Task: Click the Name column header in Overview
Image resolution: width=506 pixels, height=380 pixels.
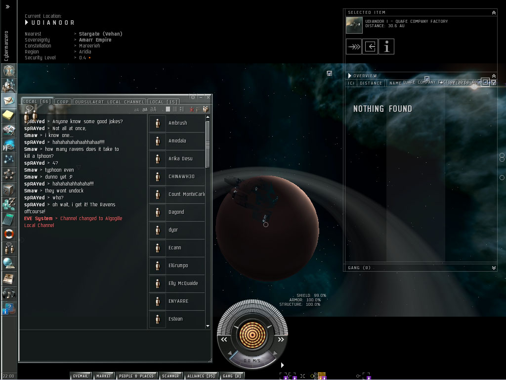Action: pos(395,83)
